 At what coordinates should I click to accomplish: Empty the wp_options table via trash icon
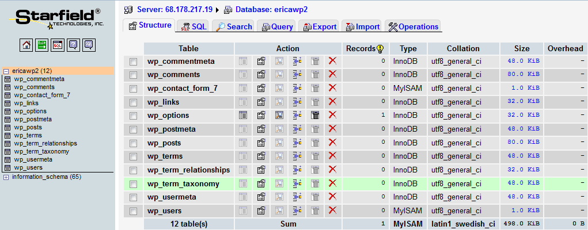tap(315, 115)
